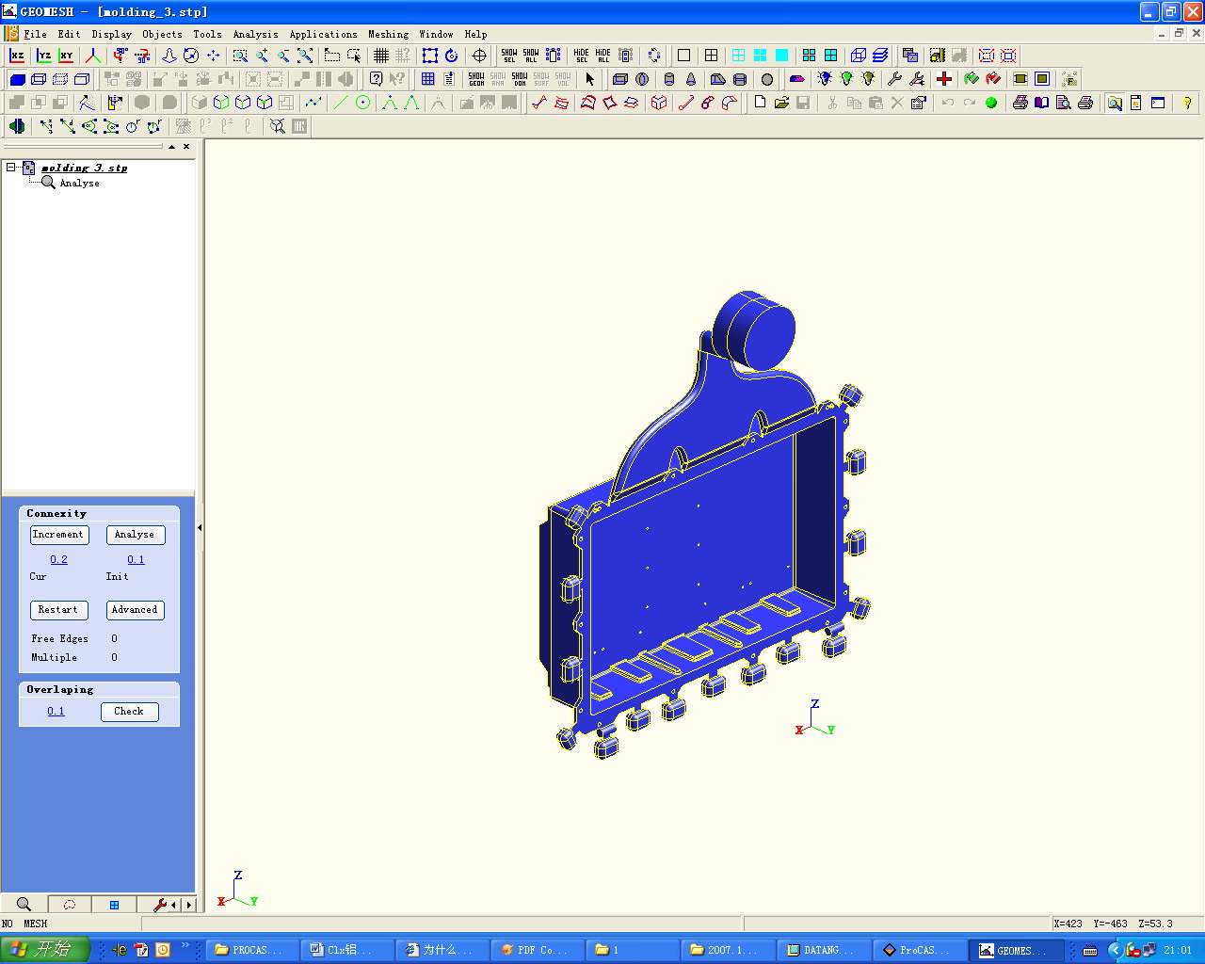The width and height of the screenshot is (1205, 964).
Task: Switch to XY plane view
Action: coord(66,56)
